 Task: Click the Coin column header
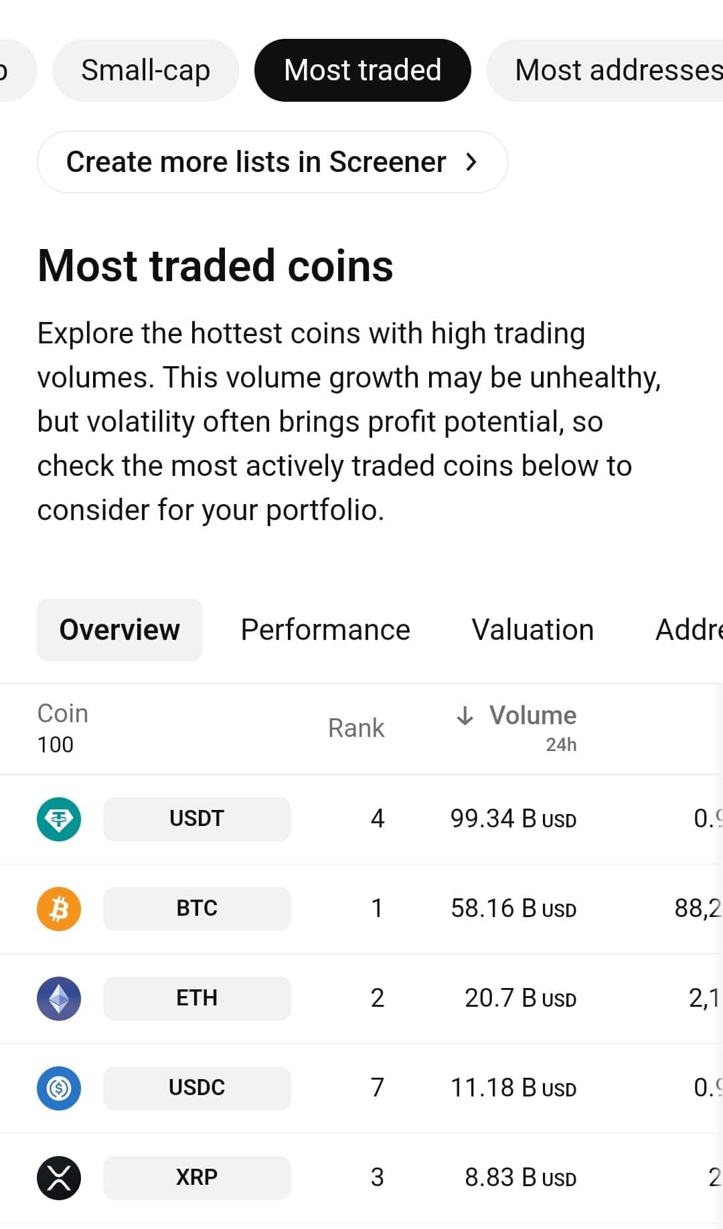[62, 714]
